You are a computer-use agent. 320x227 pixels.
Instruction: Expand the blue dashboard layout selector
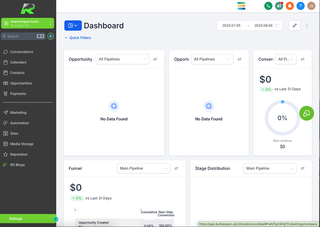click(x=73, y=26)
